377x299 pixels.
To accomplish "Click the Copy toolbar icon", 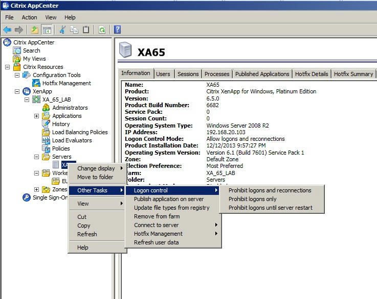I will point(74,30).
